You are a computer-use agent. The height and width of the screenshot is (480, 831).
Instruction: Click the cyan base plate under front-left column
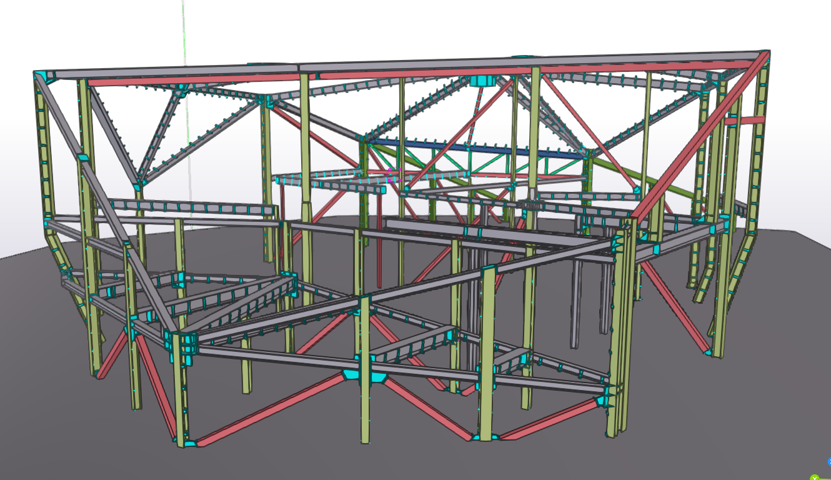(186, 443)
